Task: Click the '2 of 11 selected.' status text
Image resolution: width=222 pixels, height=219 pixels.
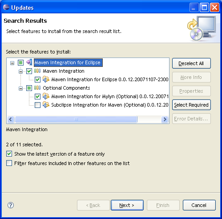Action: coord(24,145)
